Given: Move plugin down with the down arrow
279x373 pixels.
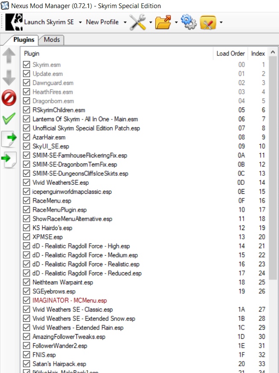Looking at the screenshot, I should (9, 78).
